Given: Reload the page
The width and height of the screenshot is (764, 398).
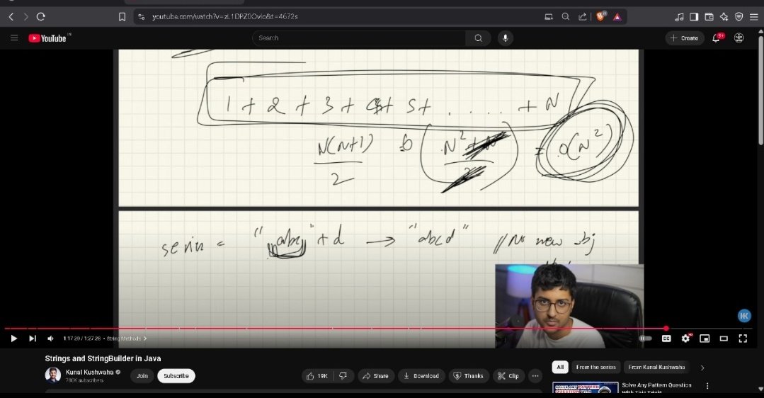Looking at the screenshot, I should click(41, 16).
